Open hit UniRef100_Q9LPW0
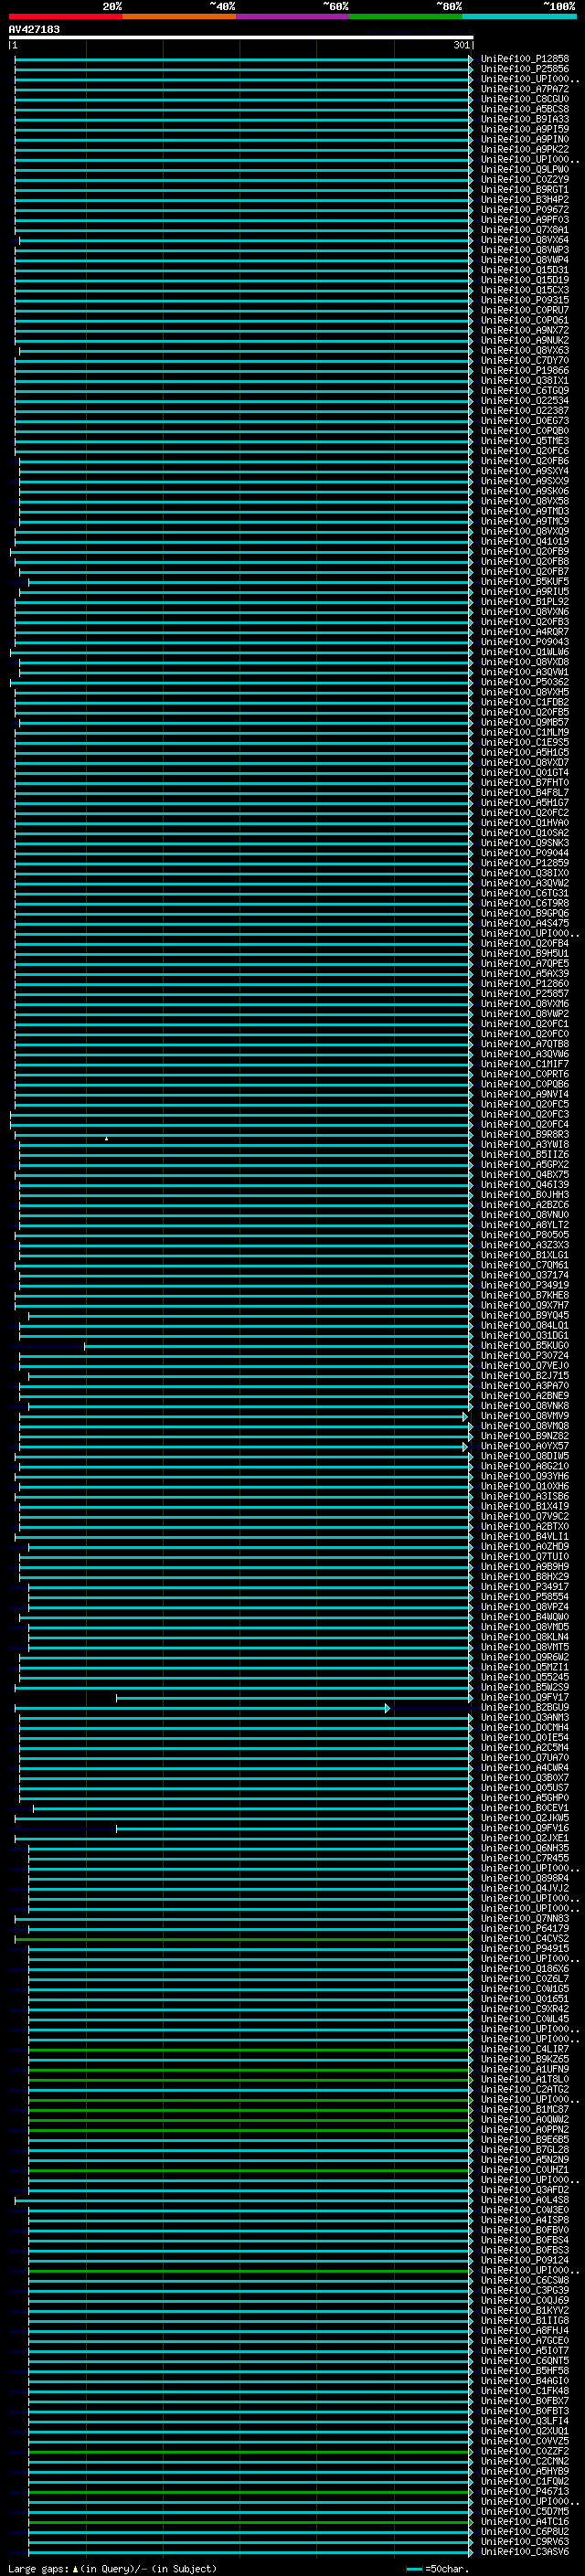Viewport: 585px width, 2576px height. tap(525, 169)
